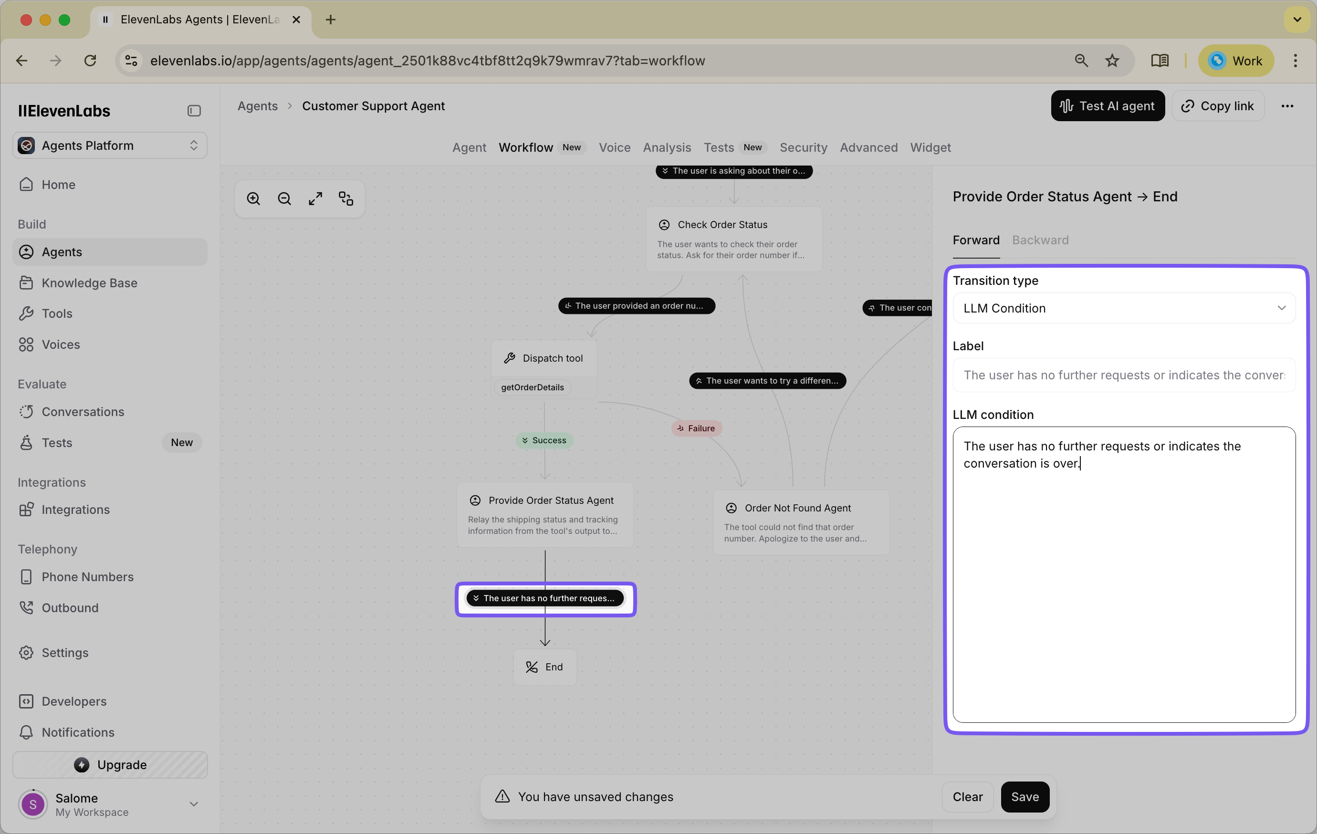Open Notifications from the sidebar
Viewport: 1317px width, 834px height.
click(x=78, y=732)
